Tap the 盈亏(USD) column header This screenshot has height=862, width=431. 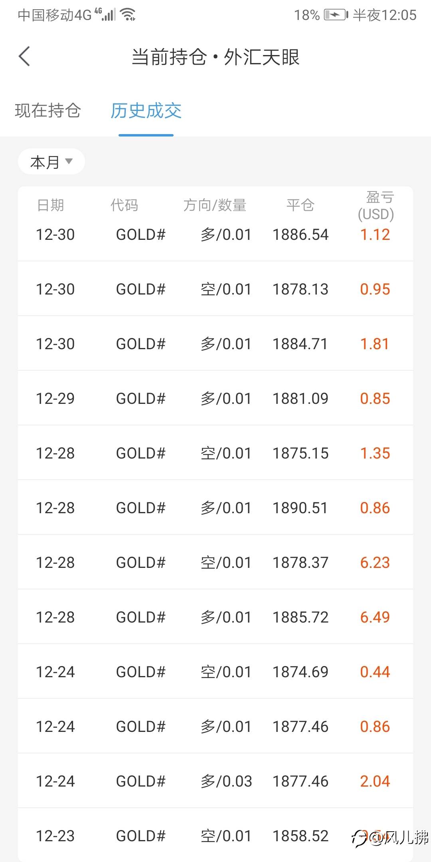(x=376, y=206)
